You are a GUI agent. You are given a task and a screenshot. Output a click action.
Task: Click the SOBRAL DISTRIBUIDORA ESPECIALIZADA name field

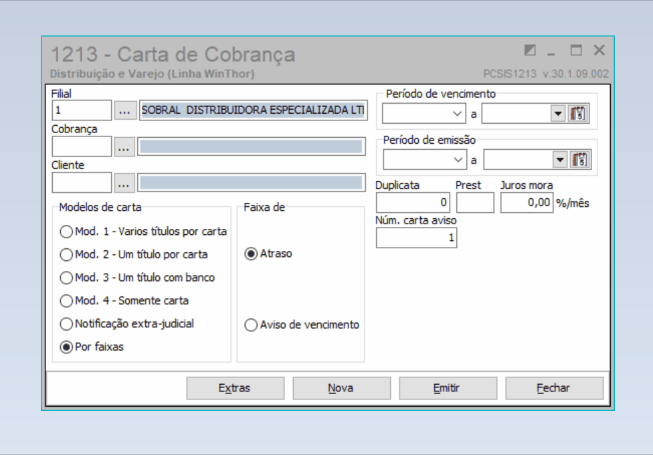253,110
